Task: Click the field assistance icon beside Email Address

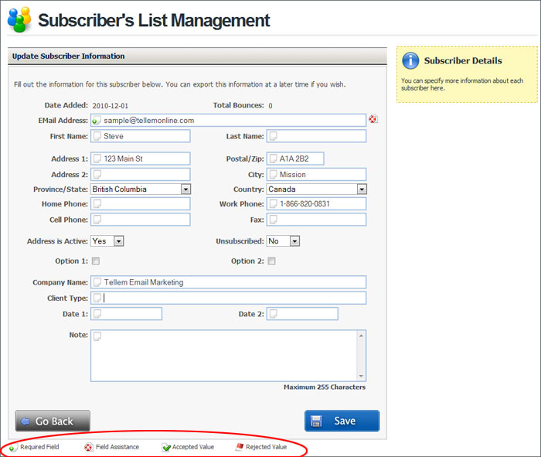Action: point(373,119)
